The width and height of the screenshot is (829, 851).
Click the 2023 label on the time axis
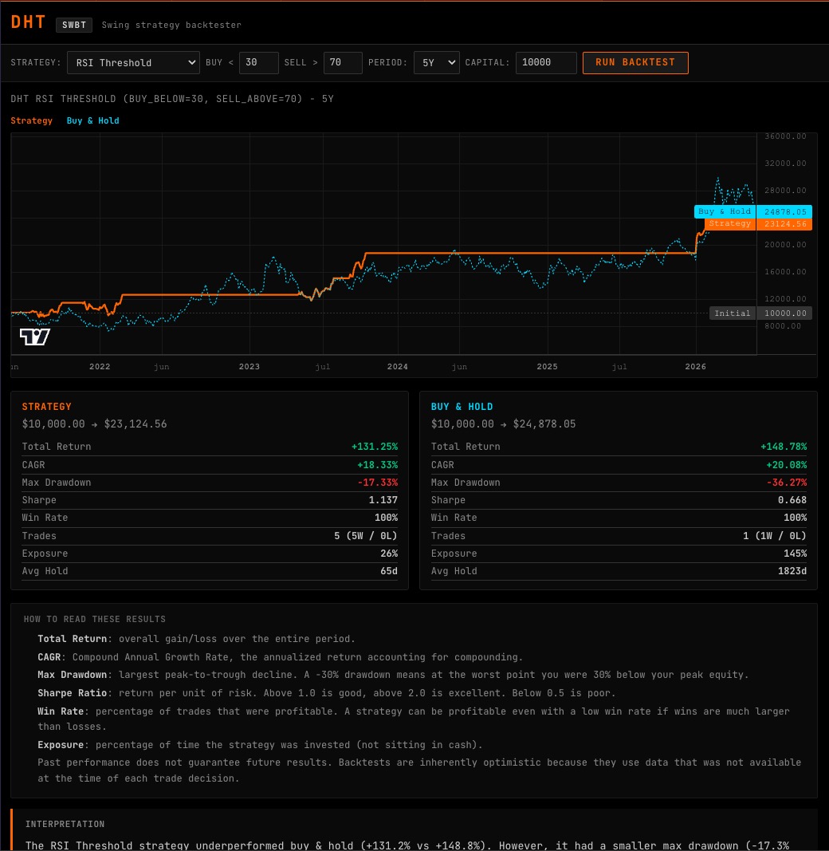(x=249, y=367)
